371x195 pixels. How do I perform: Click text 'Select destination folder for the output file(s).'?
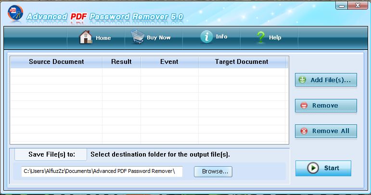pos(160,155)
